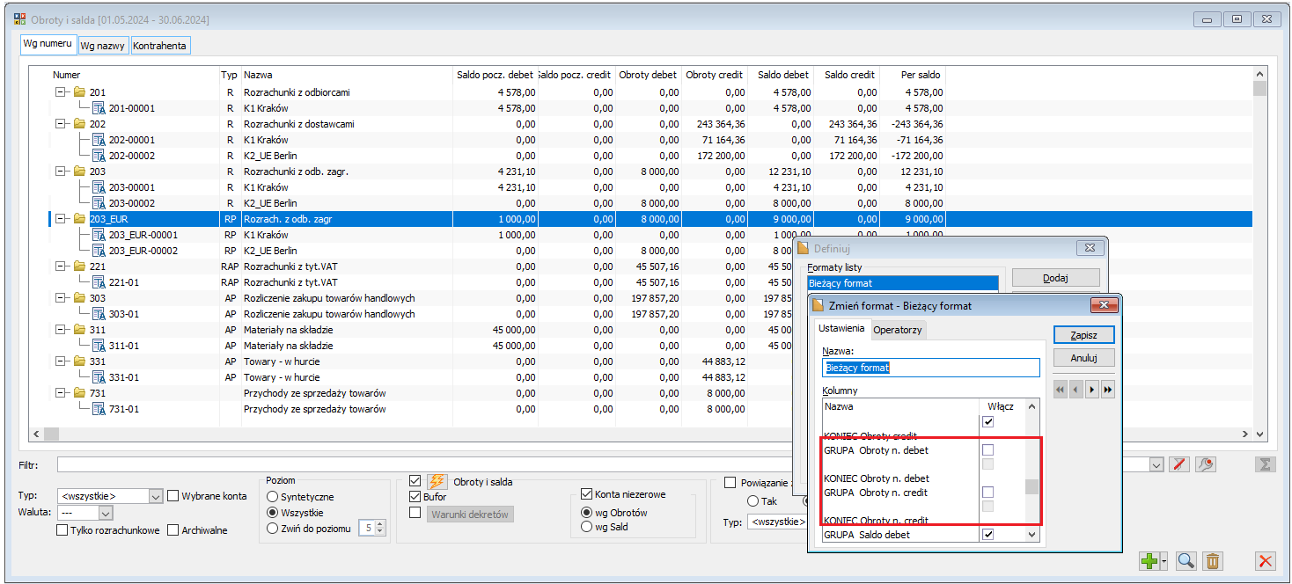Click the trash delete icon
Screen dimensions: 1292x584
click(x=1213, y=561)
